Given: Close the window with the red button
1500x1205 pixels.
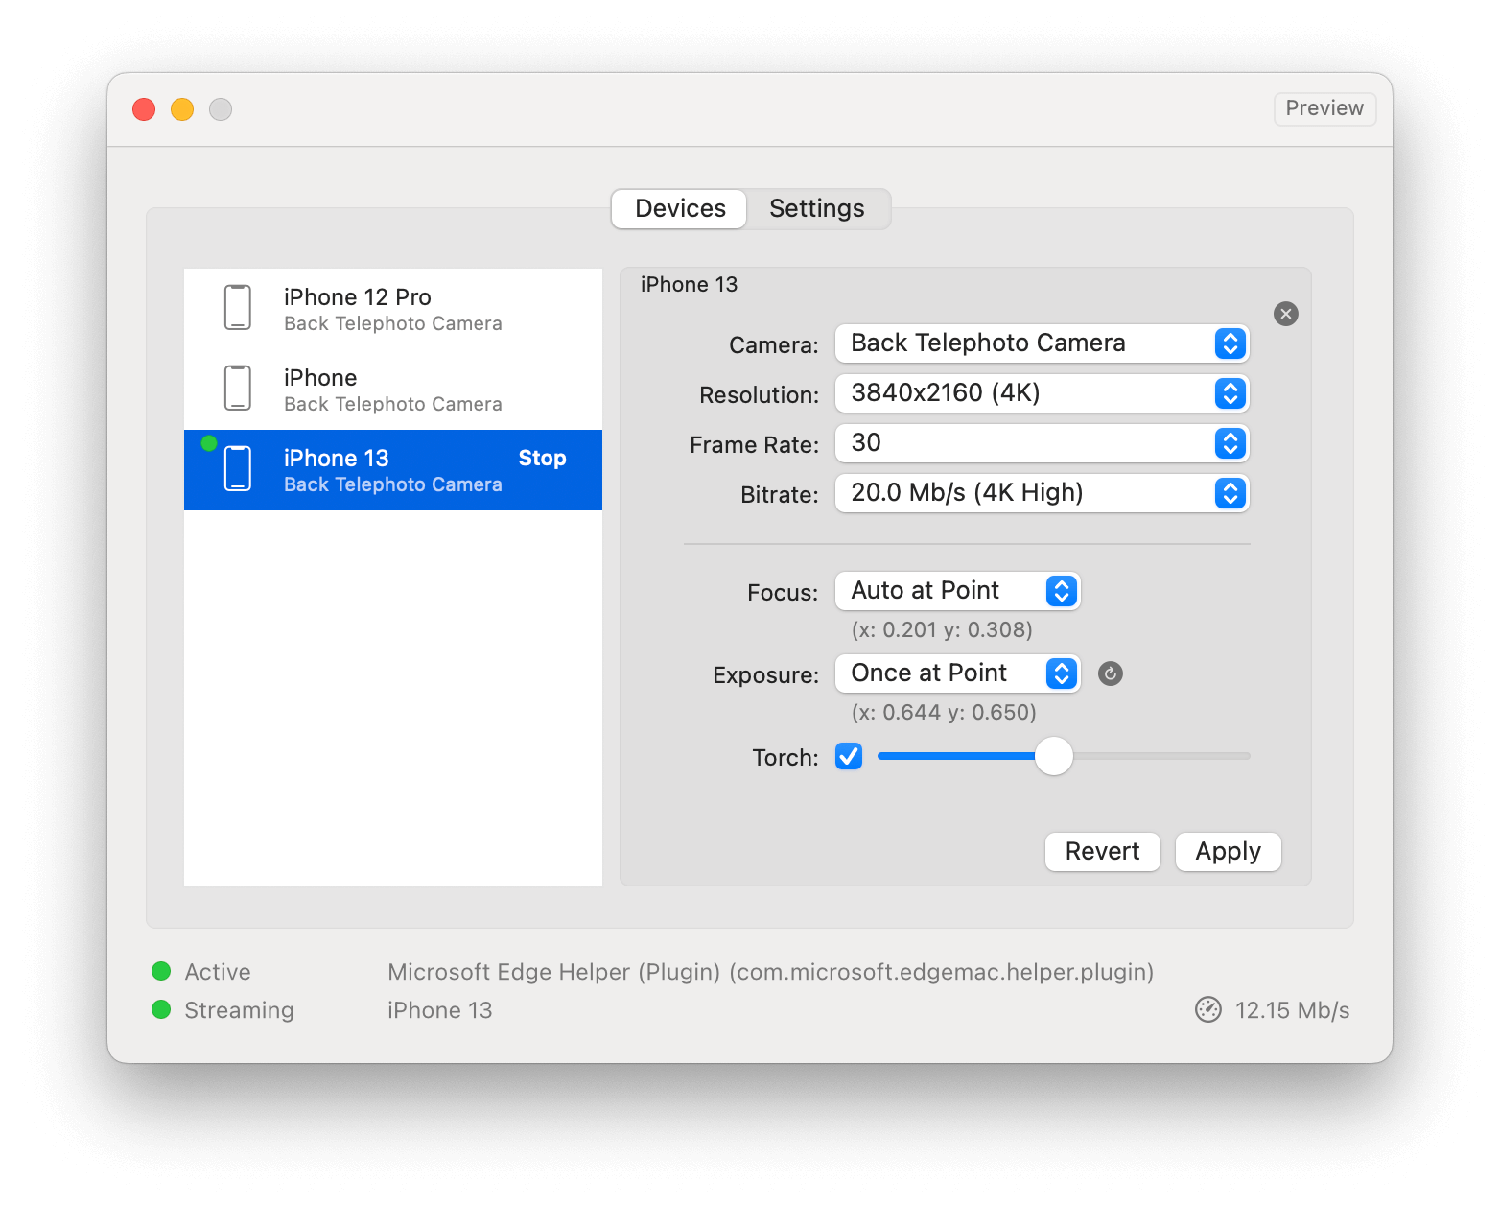Looking at the screenshot, I should (144, 109).
